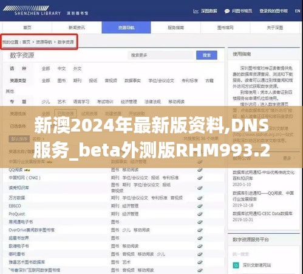Select the 考试培训 topic filter

[105, 102]
